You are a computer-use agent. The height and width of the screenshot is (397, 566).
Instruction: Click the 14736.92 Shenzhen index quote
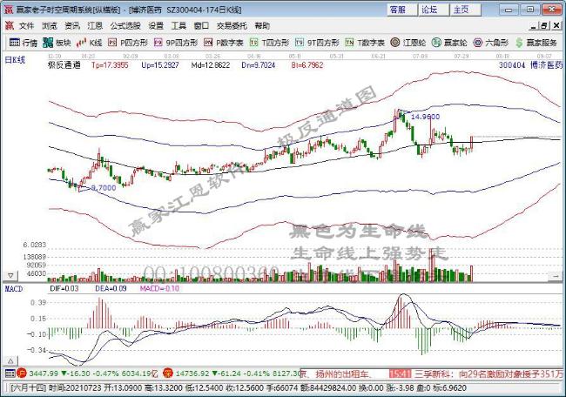coord(192,373)
